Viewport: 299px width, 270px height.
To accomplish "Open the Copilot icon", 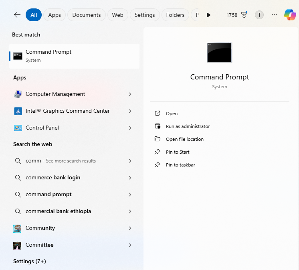I will coord(290,15).
